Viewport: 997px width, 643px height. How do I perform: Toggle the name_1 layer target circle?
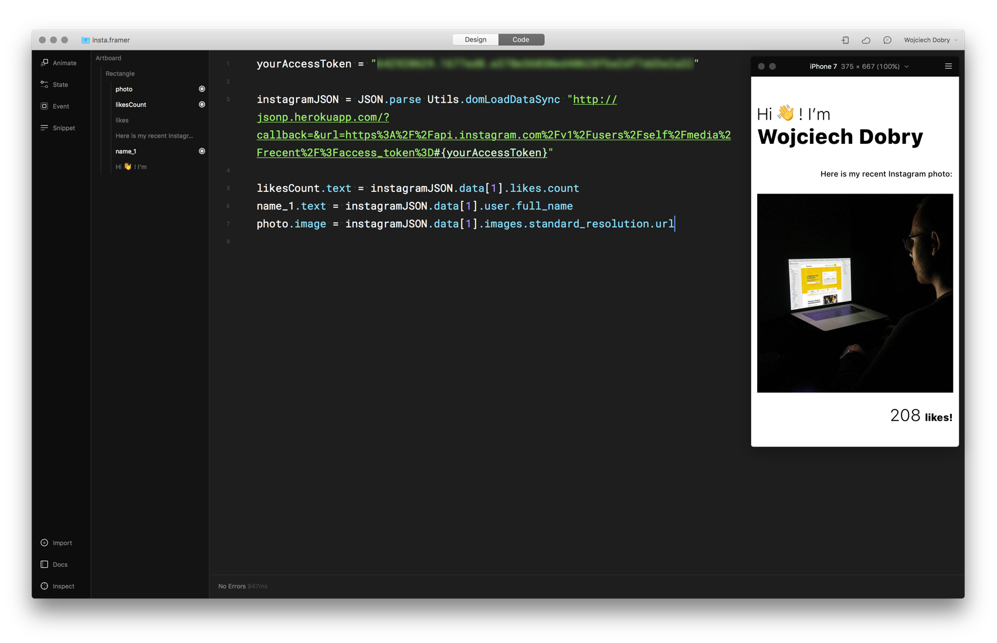point(202,151)
